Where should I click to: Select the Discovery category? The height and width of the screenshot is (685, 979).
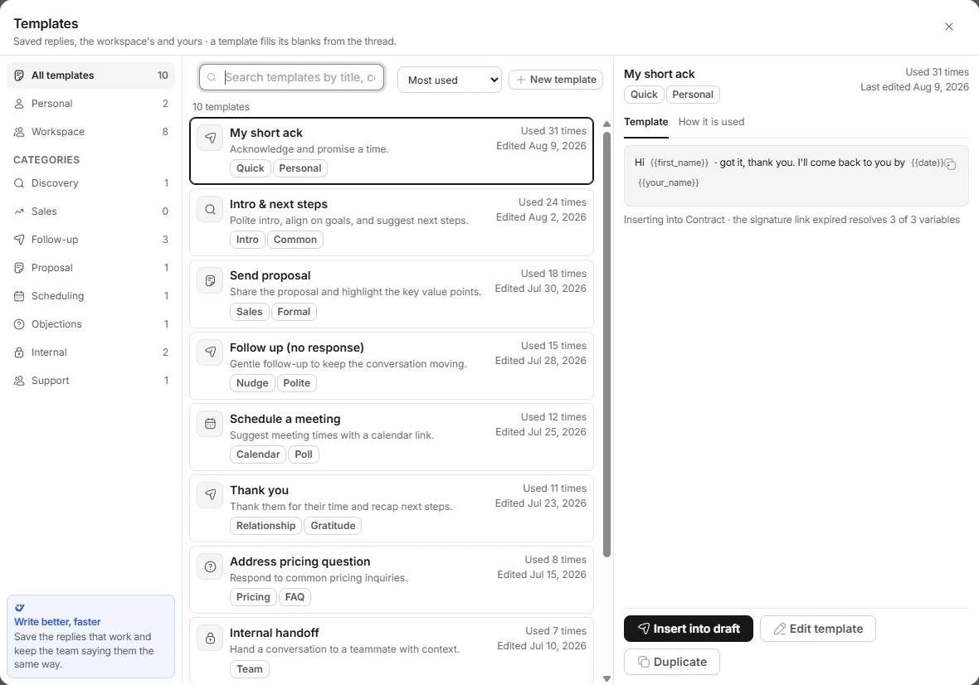(90, 183)
